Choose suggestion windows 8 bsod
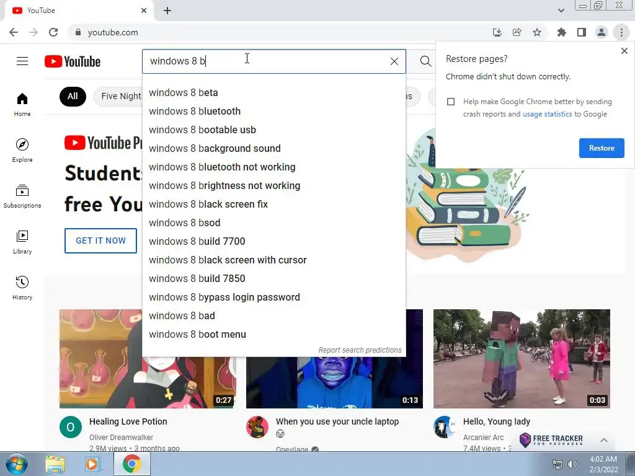635x476 pixels. [273, 223]
